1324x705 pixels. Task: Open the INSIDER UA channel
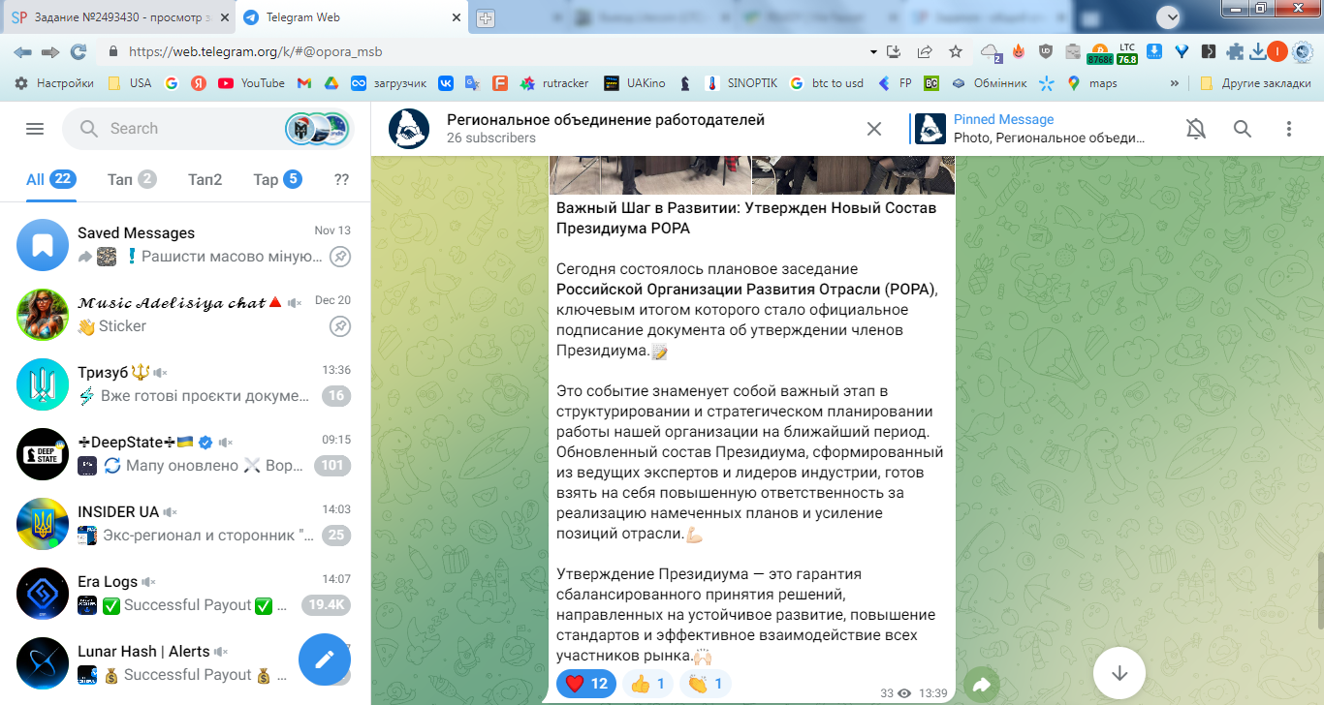(185, 524)
